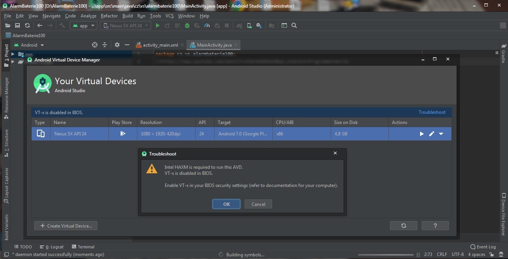
Task: Save all files toolbar icon
Action: coord(18,25)
